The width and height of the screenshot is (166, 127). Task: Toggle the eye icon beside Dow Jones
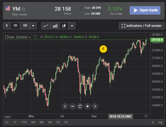[35, 37]
